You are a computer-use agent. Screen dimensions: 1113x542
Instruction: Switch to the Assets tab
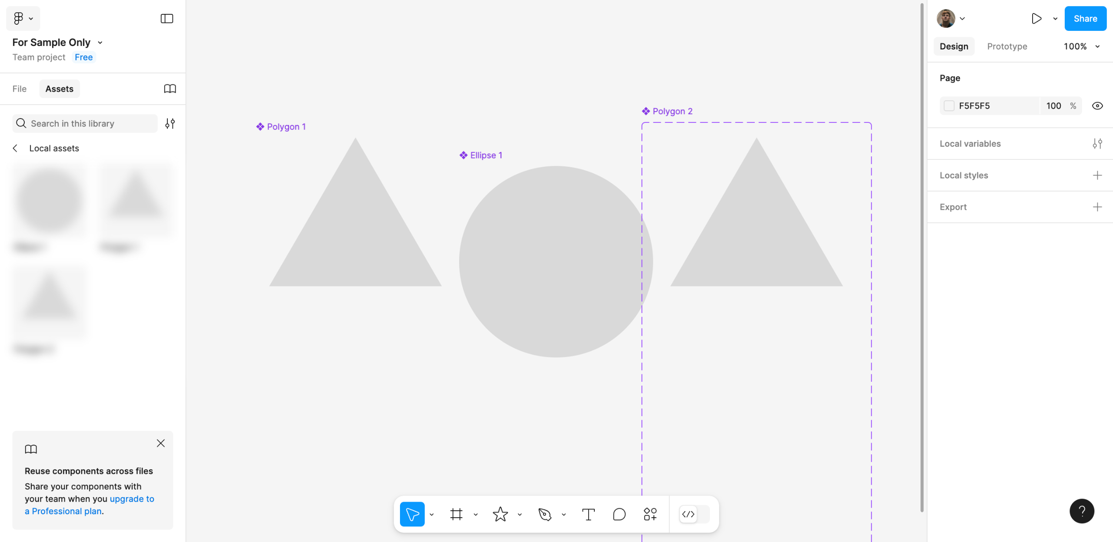59,89
